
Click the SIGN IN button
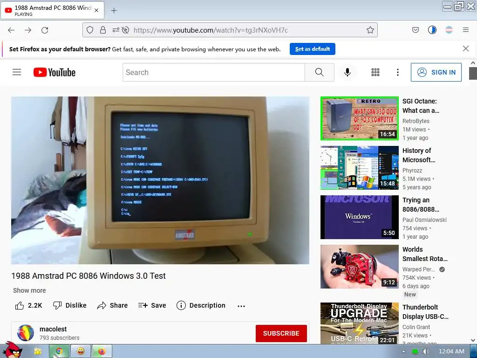coord(436,72)
